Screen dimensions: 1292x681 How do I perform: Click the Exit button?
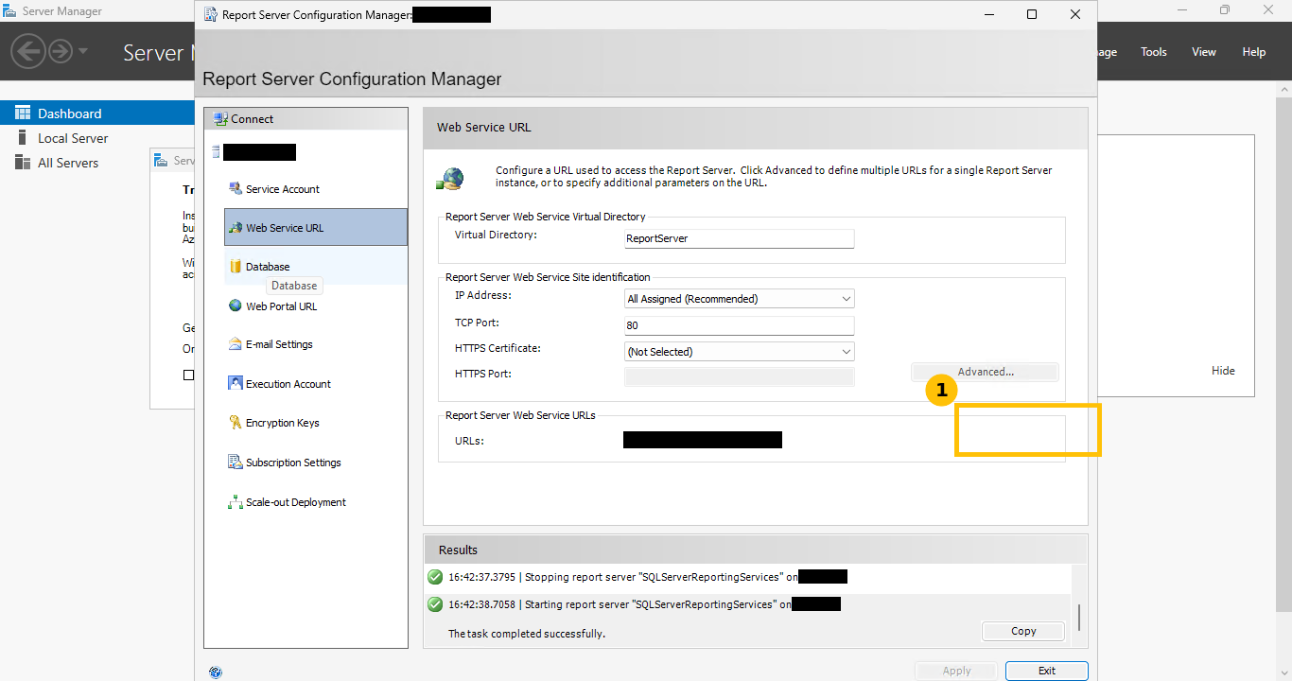[1046, 671]
